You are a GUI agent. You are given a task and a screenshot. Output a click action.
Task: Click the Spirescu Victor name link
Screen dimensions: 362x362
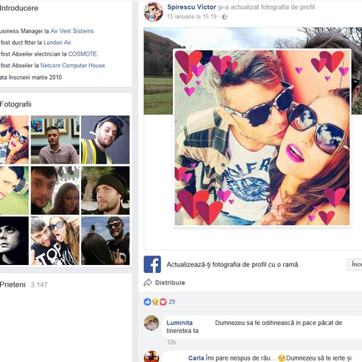coord(192,7)
